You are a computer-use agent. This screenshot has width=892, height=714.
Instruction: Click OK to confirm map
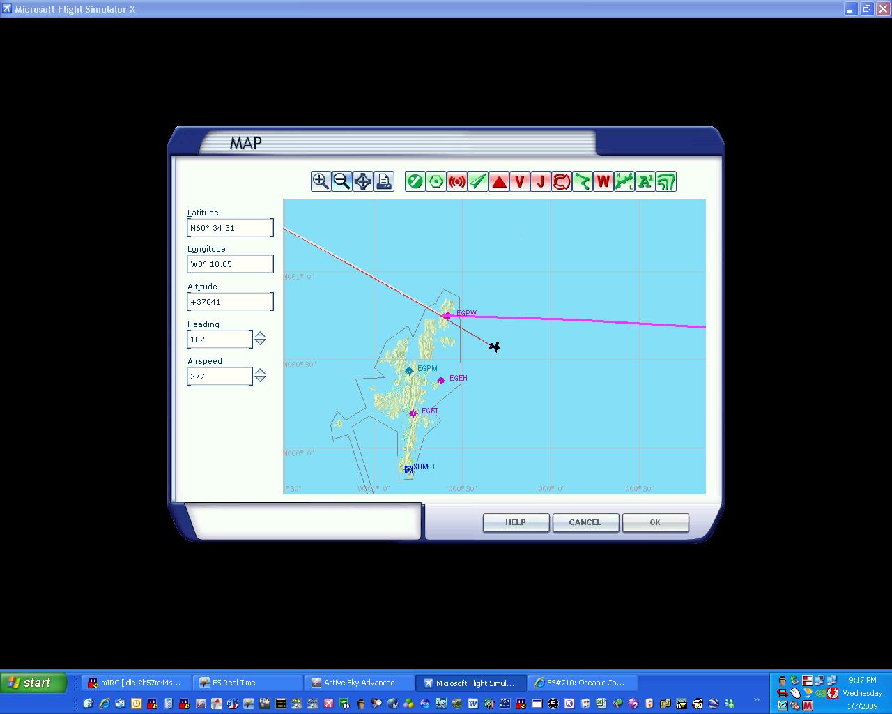(x=655, y=522)
